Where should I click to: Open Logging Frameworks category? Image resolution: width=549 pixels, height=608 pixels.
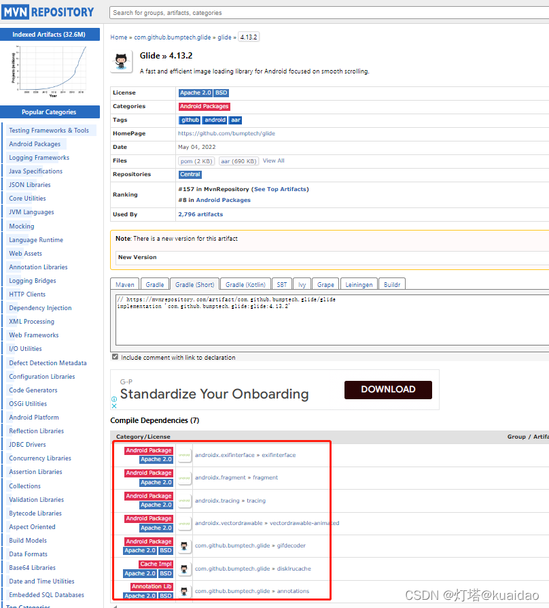39,158
